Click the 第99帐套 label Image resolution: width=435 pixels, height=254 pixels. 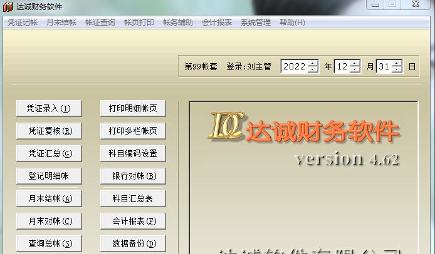[201, 66]
